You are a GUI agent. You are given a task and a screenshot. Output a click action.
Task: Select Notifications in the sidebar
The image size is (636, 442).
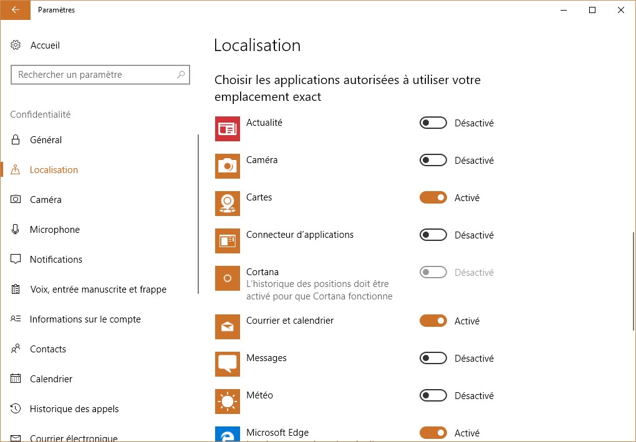pyautogui.click(x=56, y=260)
